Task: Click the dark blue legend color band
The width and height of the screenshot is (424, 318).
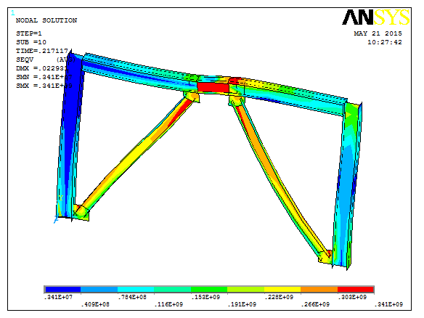Action: (62, 290)
